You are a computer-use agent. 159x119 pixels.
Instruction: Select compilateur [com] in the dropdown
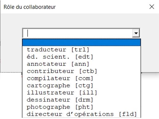[81, 78]
